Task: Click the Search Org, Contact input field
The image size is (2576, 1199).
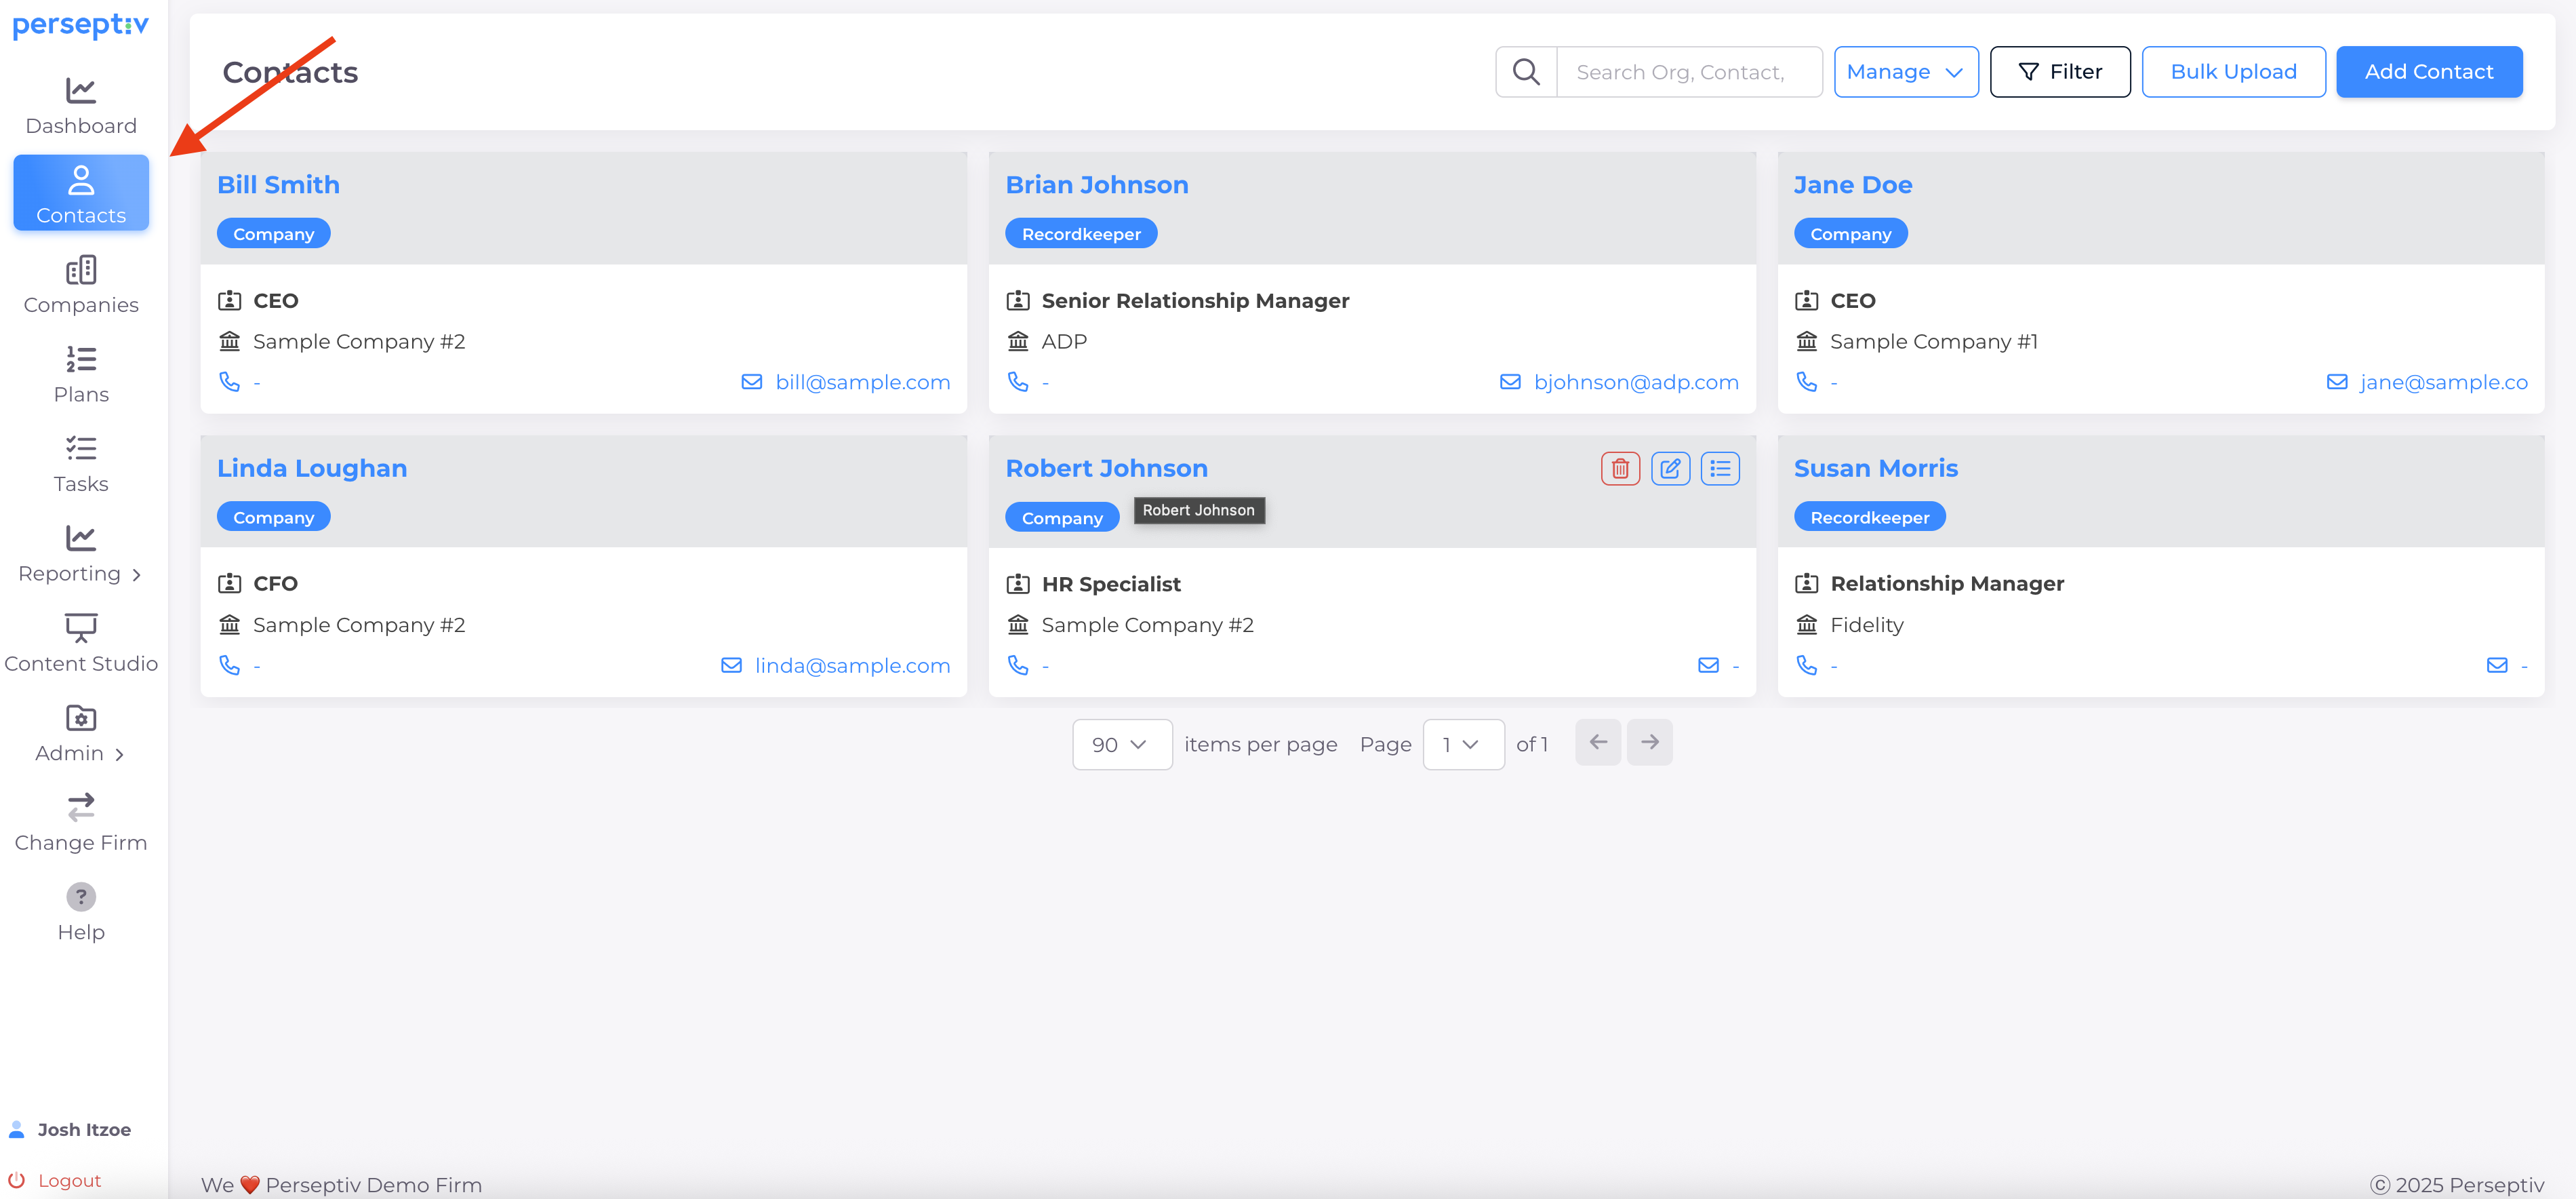Action: pyautogui.click(x=1688, y=72)
